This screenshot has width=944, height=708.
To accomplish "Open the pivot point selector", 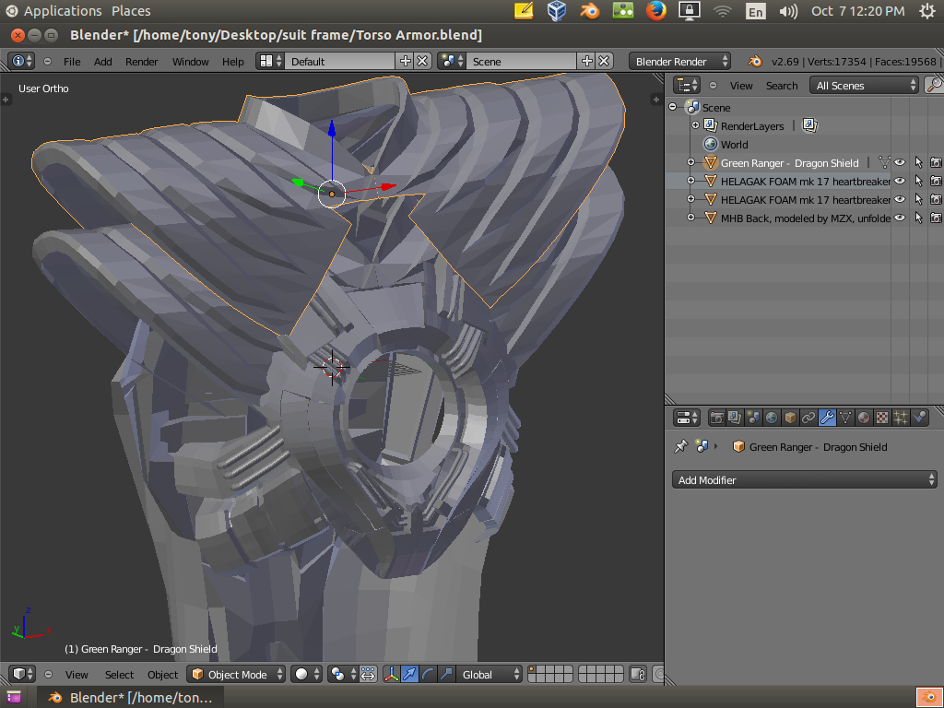I will [343, 674].
